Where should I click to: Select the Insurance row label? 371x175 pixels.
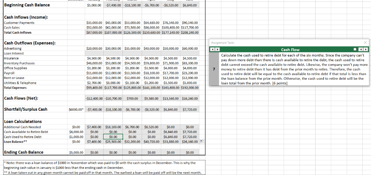tap(11, 58)
